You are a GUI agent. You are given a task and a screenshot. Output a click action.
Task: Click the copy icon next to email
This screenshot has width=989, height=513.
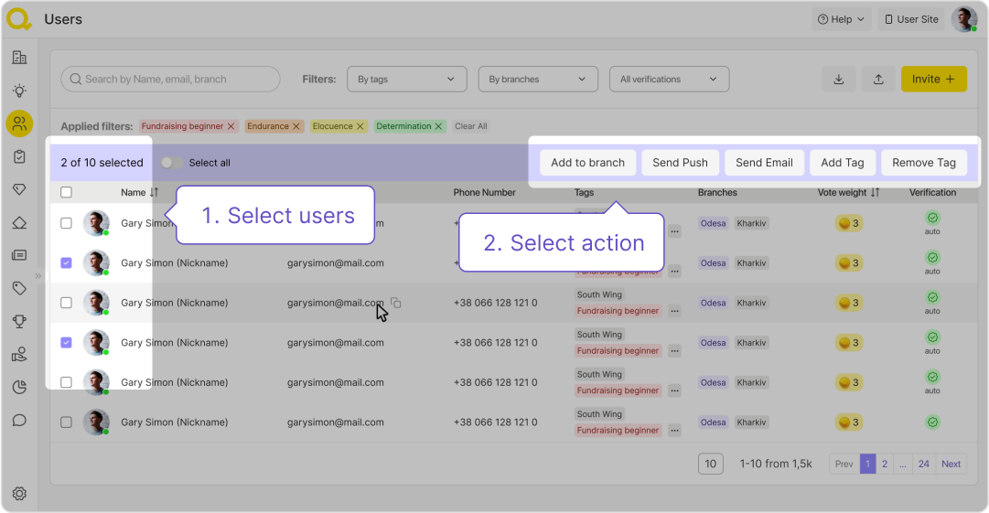click(x=396, y=303)
